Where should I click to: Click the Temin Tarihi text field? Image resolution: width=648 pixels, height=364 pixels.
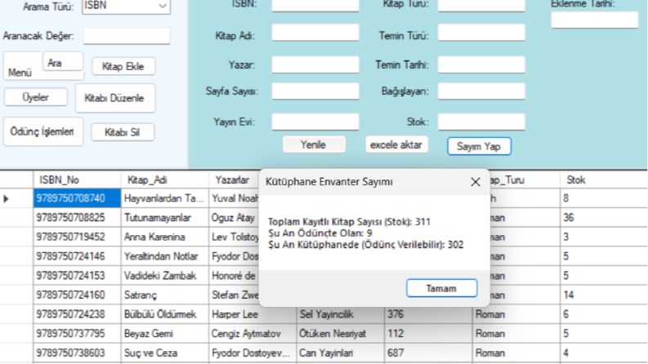[x=481, y=64]
